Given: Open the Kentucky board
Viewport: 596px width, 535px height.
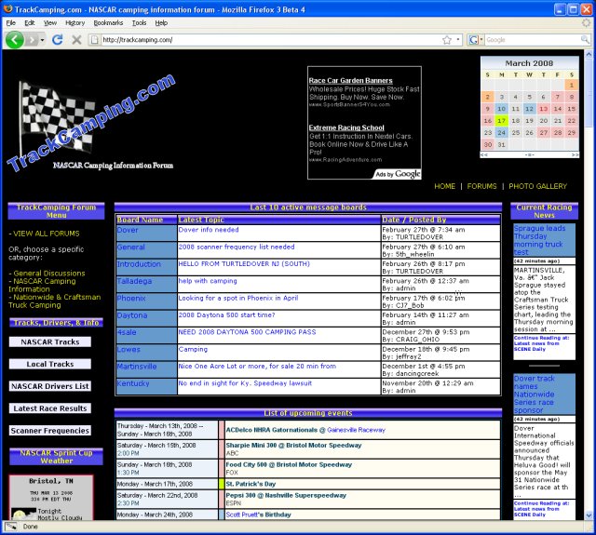Looking at the screenshot, I should (133, 383).
